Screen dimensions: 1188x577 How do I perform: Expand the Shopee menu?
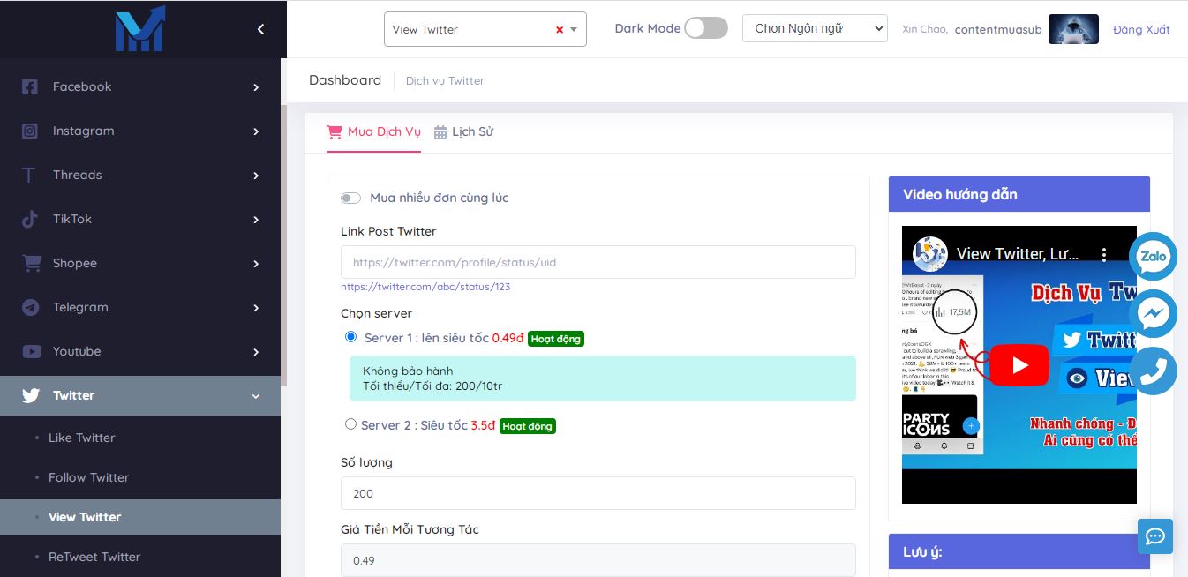click(x=256, y=264)
